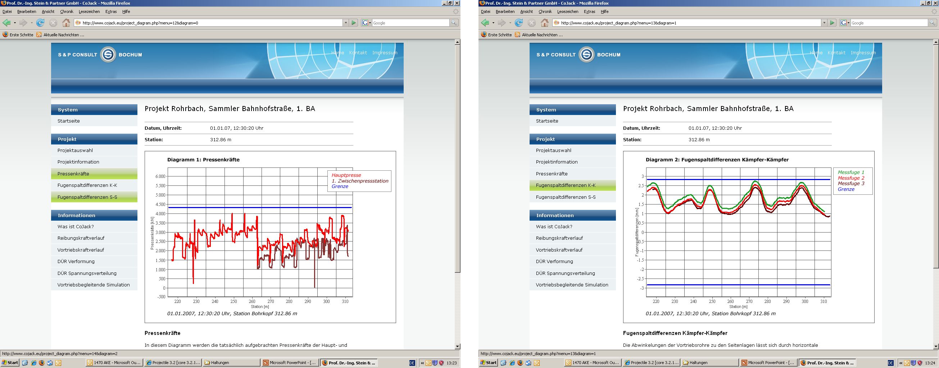
Task: Launch Internet Explorer from left taskbar quick launch
Action: click(33, 363)
